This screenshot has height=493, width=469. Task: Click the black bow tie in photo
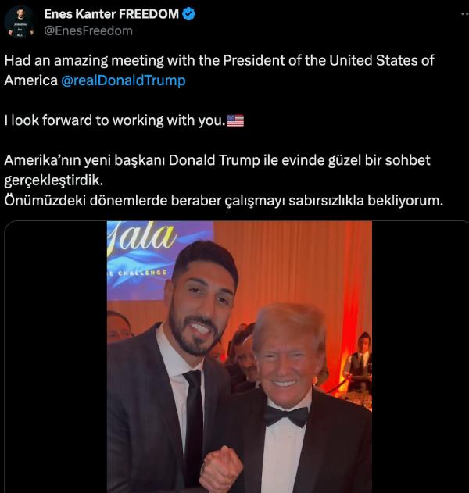click(285, 416)
